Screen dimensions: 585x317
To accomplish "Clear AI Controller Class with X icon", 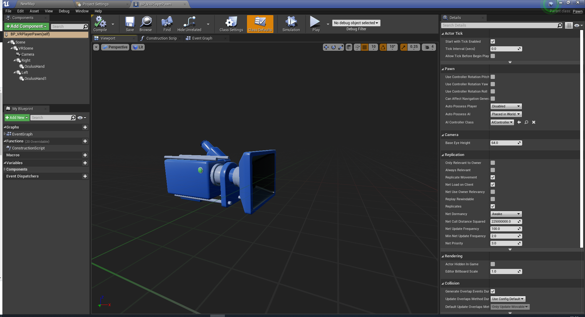I will pyautogui.click(x=534, y=122).
